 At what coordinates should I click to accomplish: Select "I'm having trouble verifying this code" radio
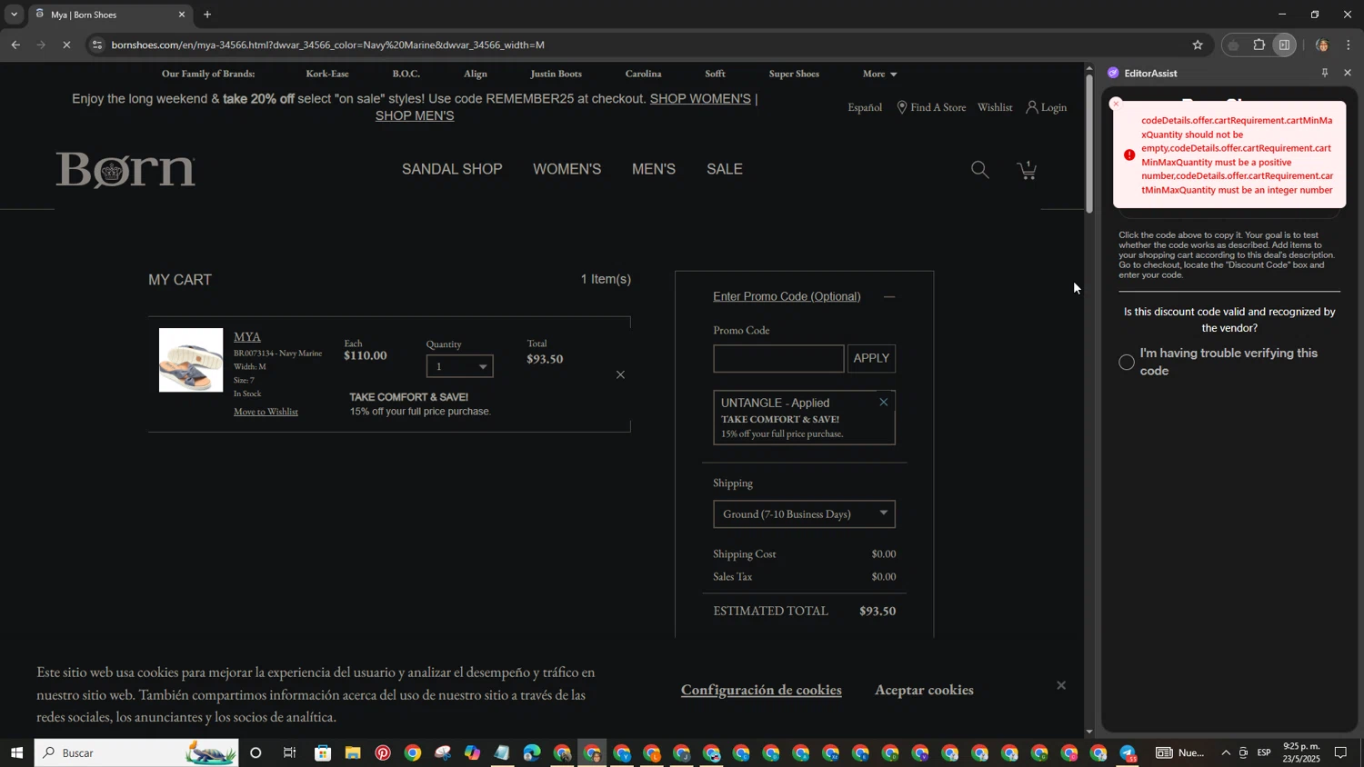pyautogui.click(x=1127, y=362)
